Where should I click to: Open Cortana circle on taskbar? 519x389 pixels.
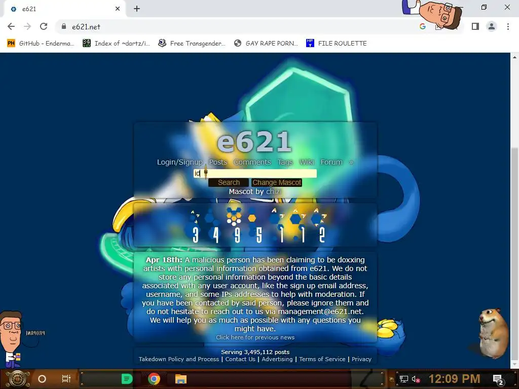point(42,379)
